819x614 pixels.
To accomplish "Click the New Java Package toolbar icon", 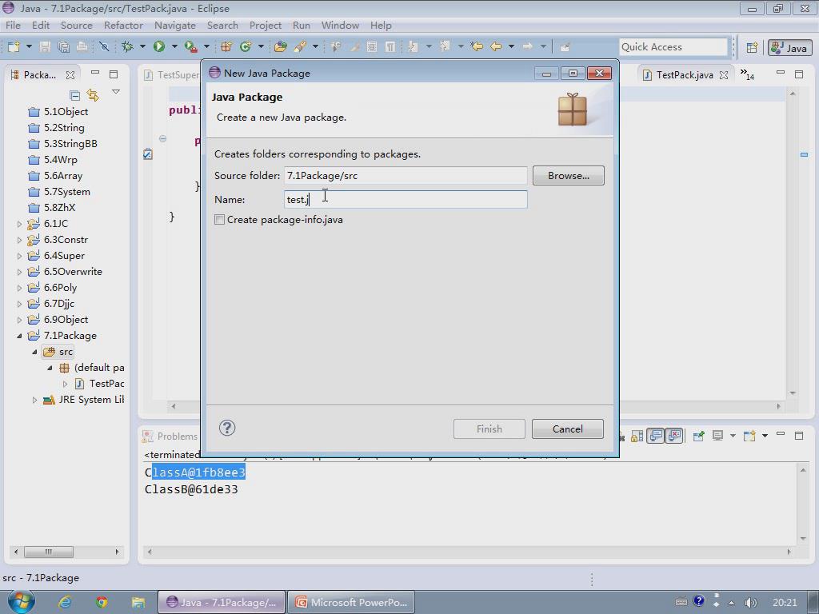I will [x=226, y=47].
